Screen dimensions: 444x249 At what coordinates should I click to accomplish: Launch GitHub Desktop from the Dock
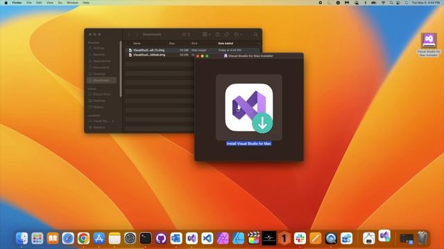(x=161, y=238)
